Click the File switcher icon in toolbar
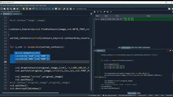 pos(14,9)
